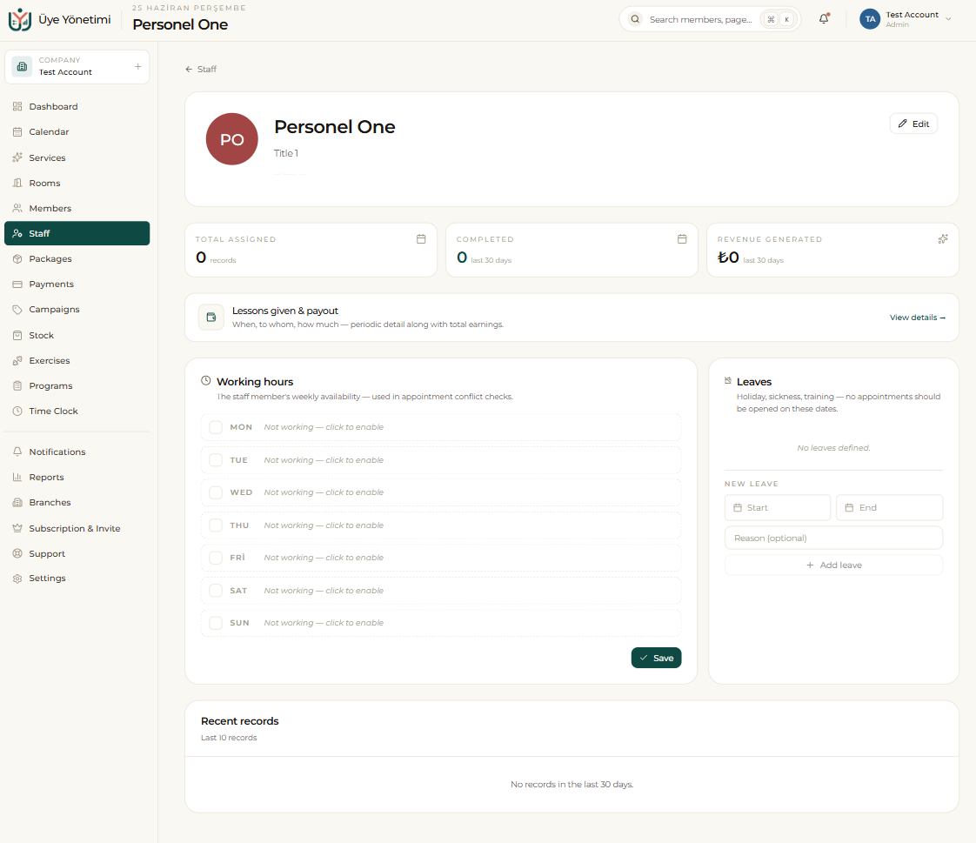Click the Revenue Generated sparkle icon
Viewport: 976px width, 843px height.
943,239
